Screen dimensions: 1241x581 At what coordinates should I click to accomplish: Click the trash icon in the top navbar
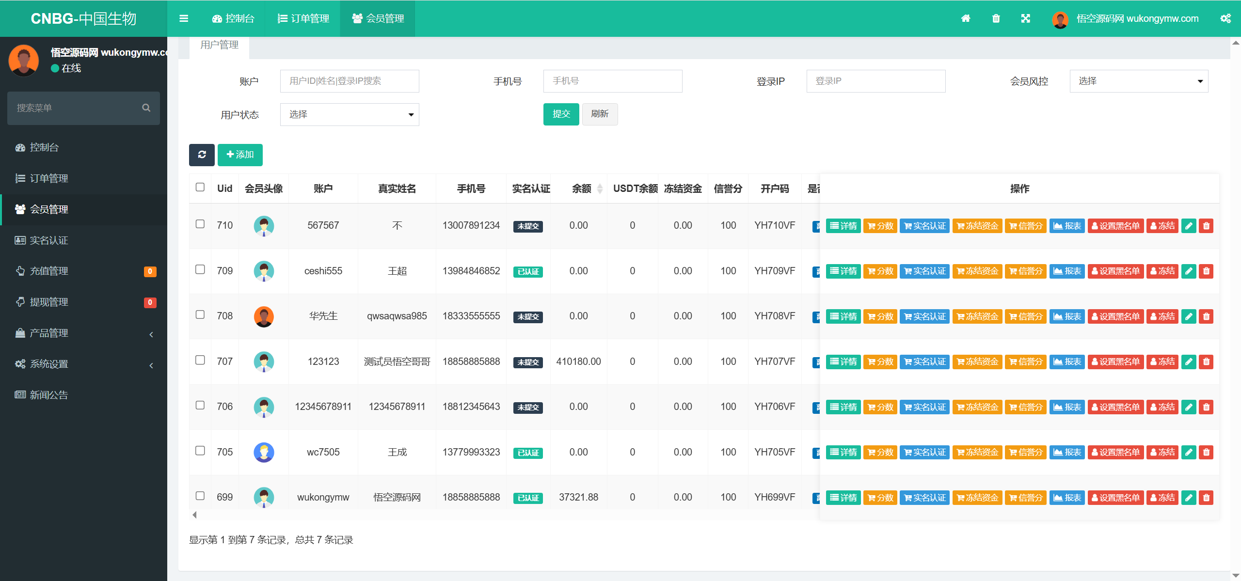[996, 18]
